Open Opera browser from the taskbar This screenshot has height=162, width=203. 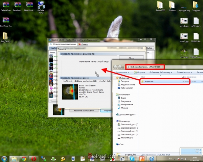[34, 158]
